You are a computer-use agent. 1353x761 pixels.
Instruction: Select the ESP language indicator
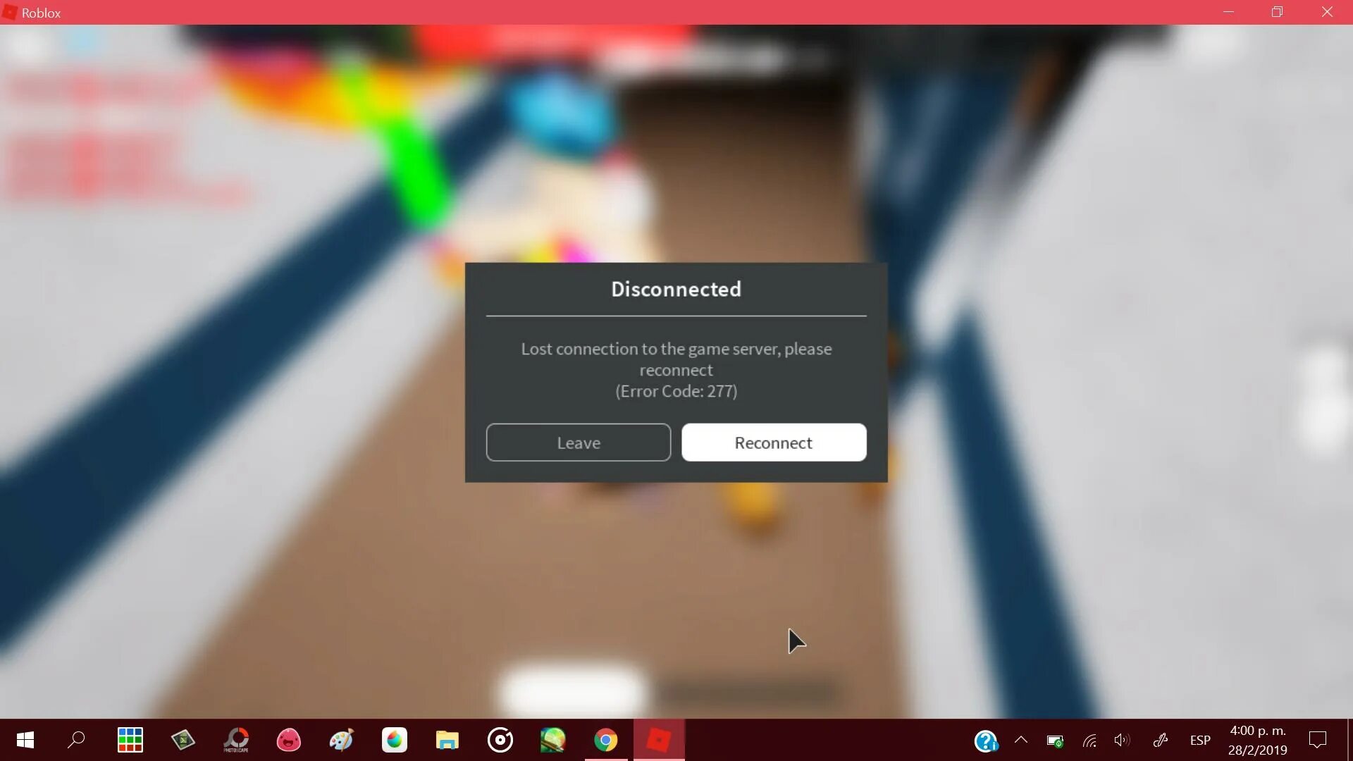tap(1201, 740)
